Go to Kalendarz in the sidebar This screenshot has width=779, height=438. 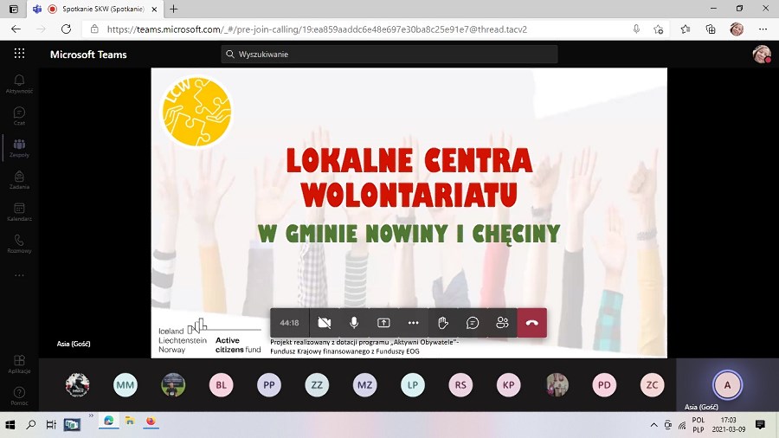19,212
